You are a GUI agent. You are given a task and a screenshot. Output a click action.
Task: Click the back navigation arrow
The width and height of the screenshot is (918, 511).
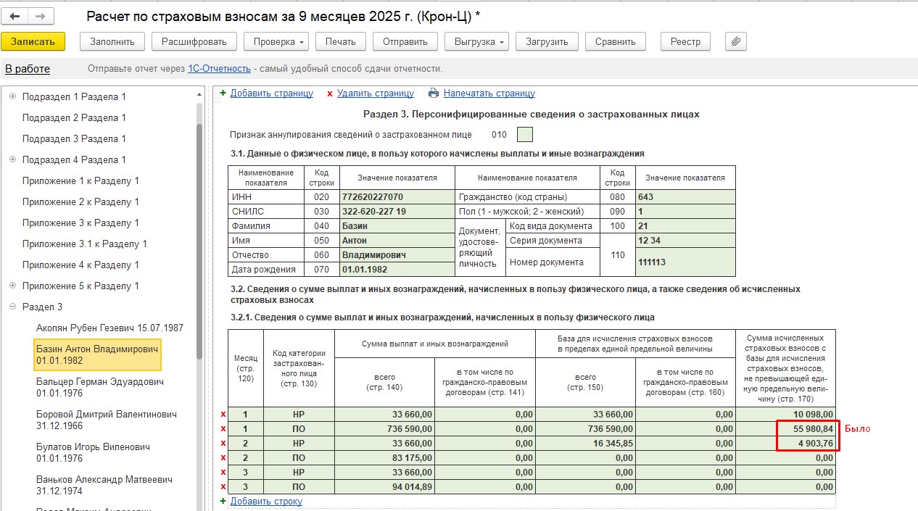click(15, 16)
